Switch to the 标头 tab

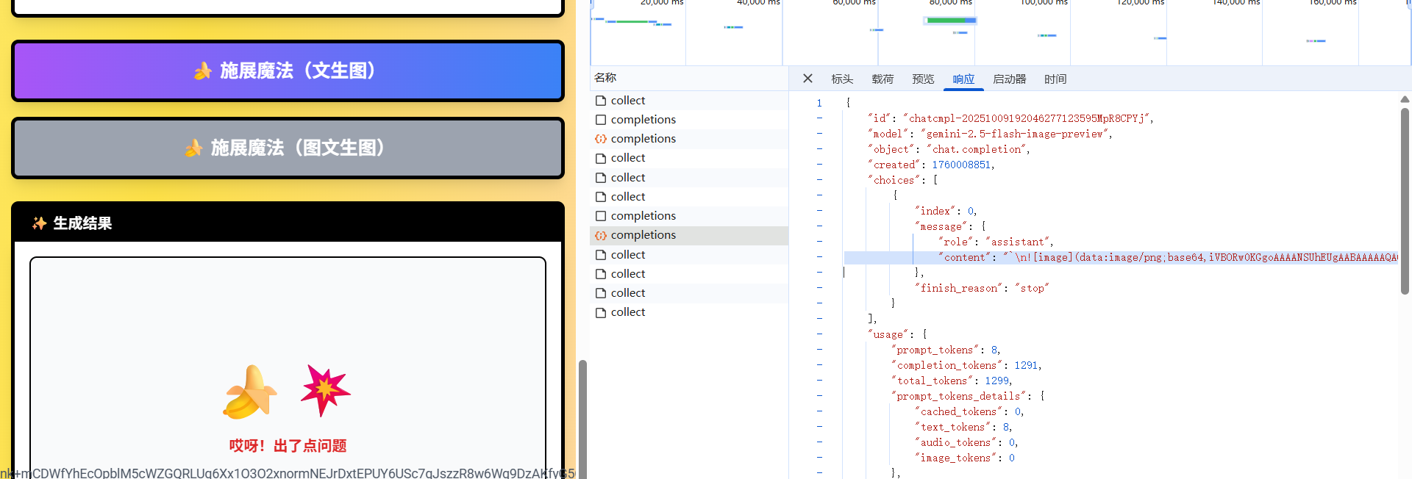click(x=842, y=79)
